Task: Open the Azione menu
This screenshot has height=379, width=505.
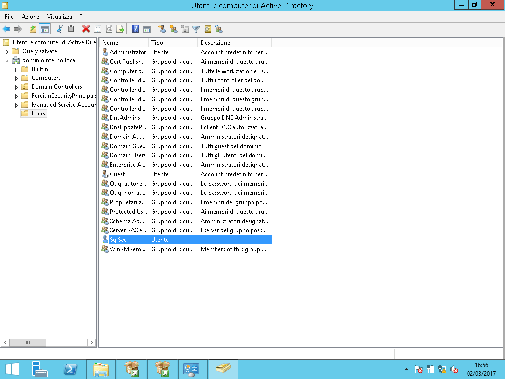Action: coord(30,17)
